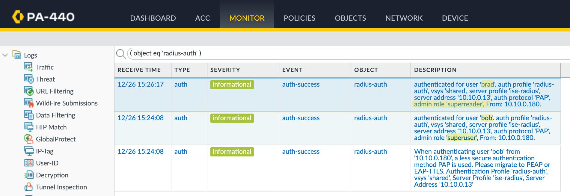This screenshot has width=570, height=196.
Task: Collapse the Logs tree node
Action: pyautogui.click(x=5, y=55)
